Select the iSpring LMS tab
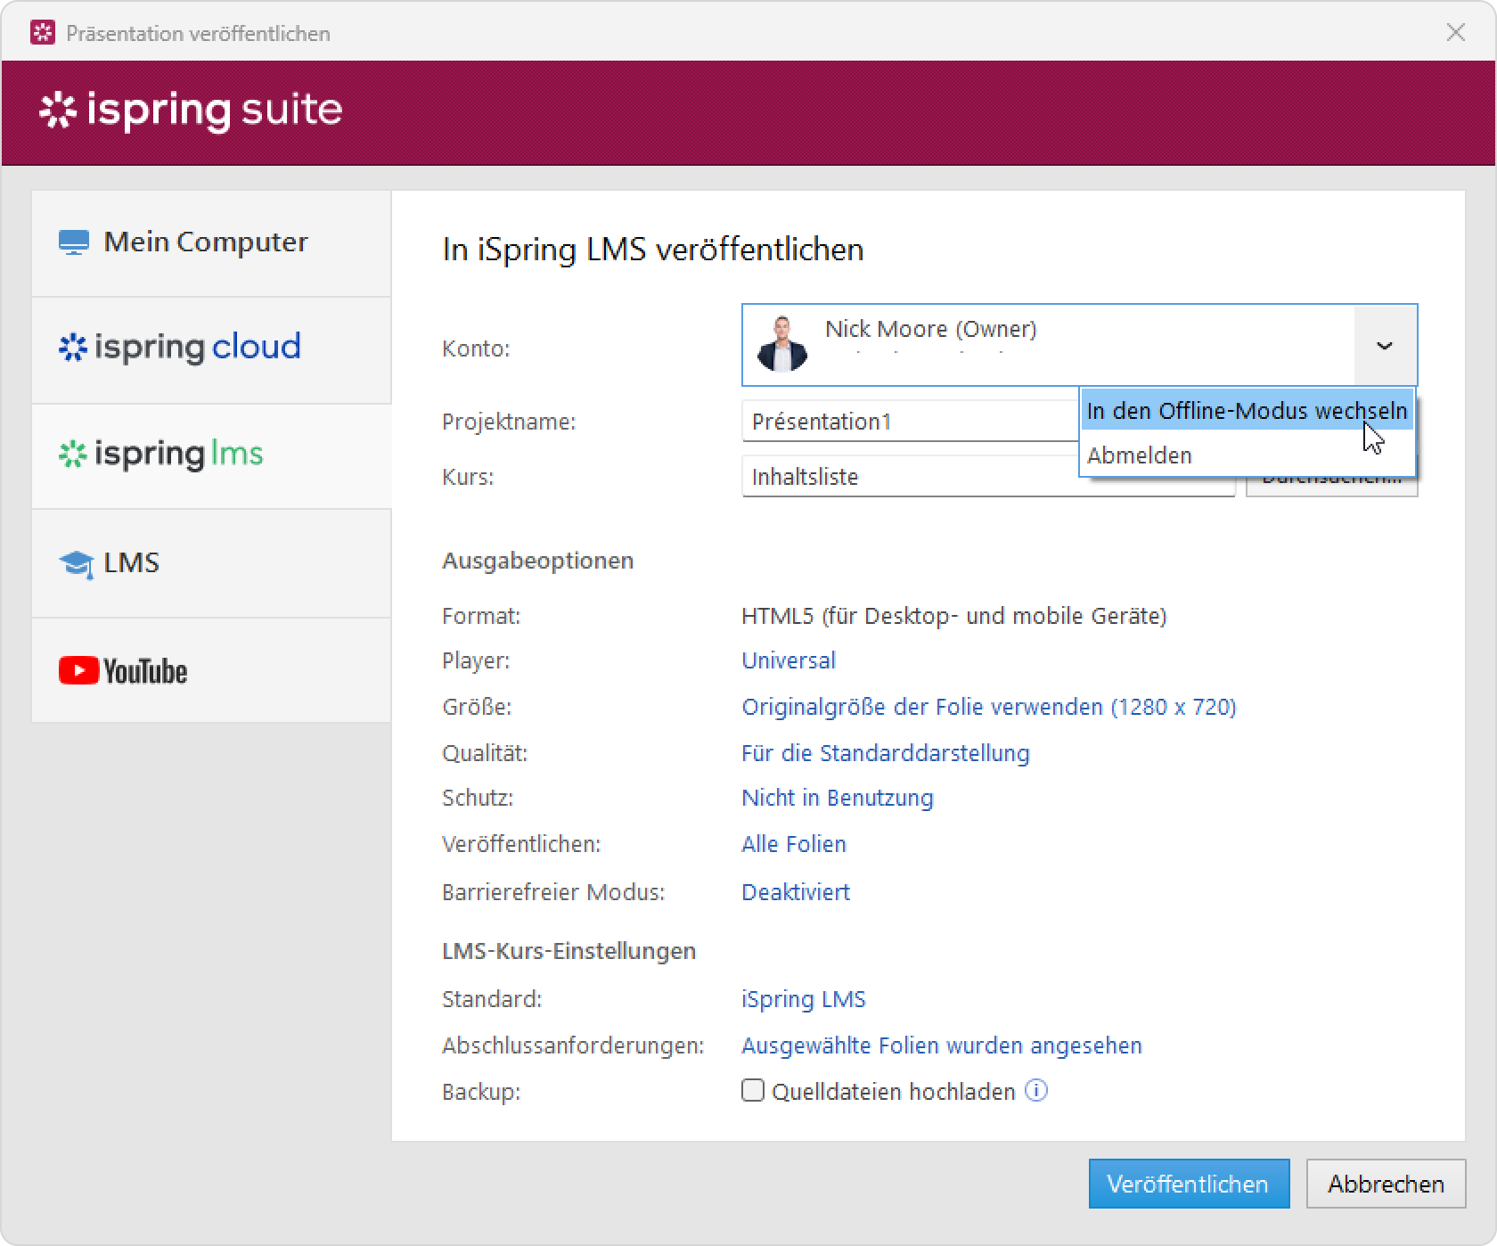The width and height of the screenshot is (1497, 1246). [211, 455]
